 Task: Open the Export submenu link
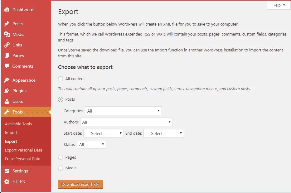(11, 142)
